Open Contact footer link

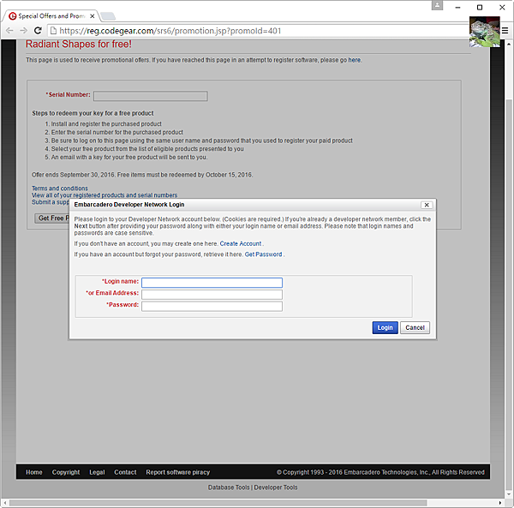pyautogui.click(x=125, y=472)
